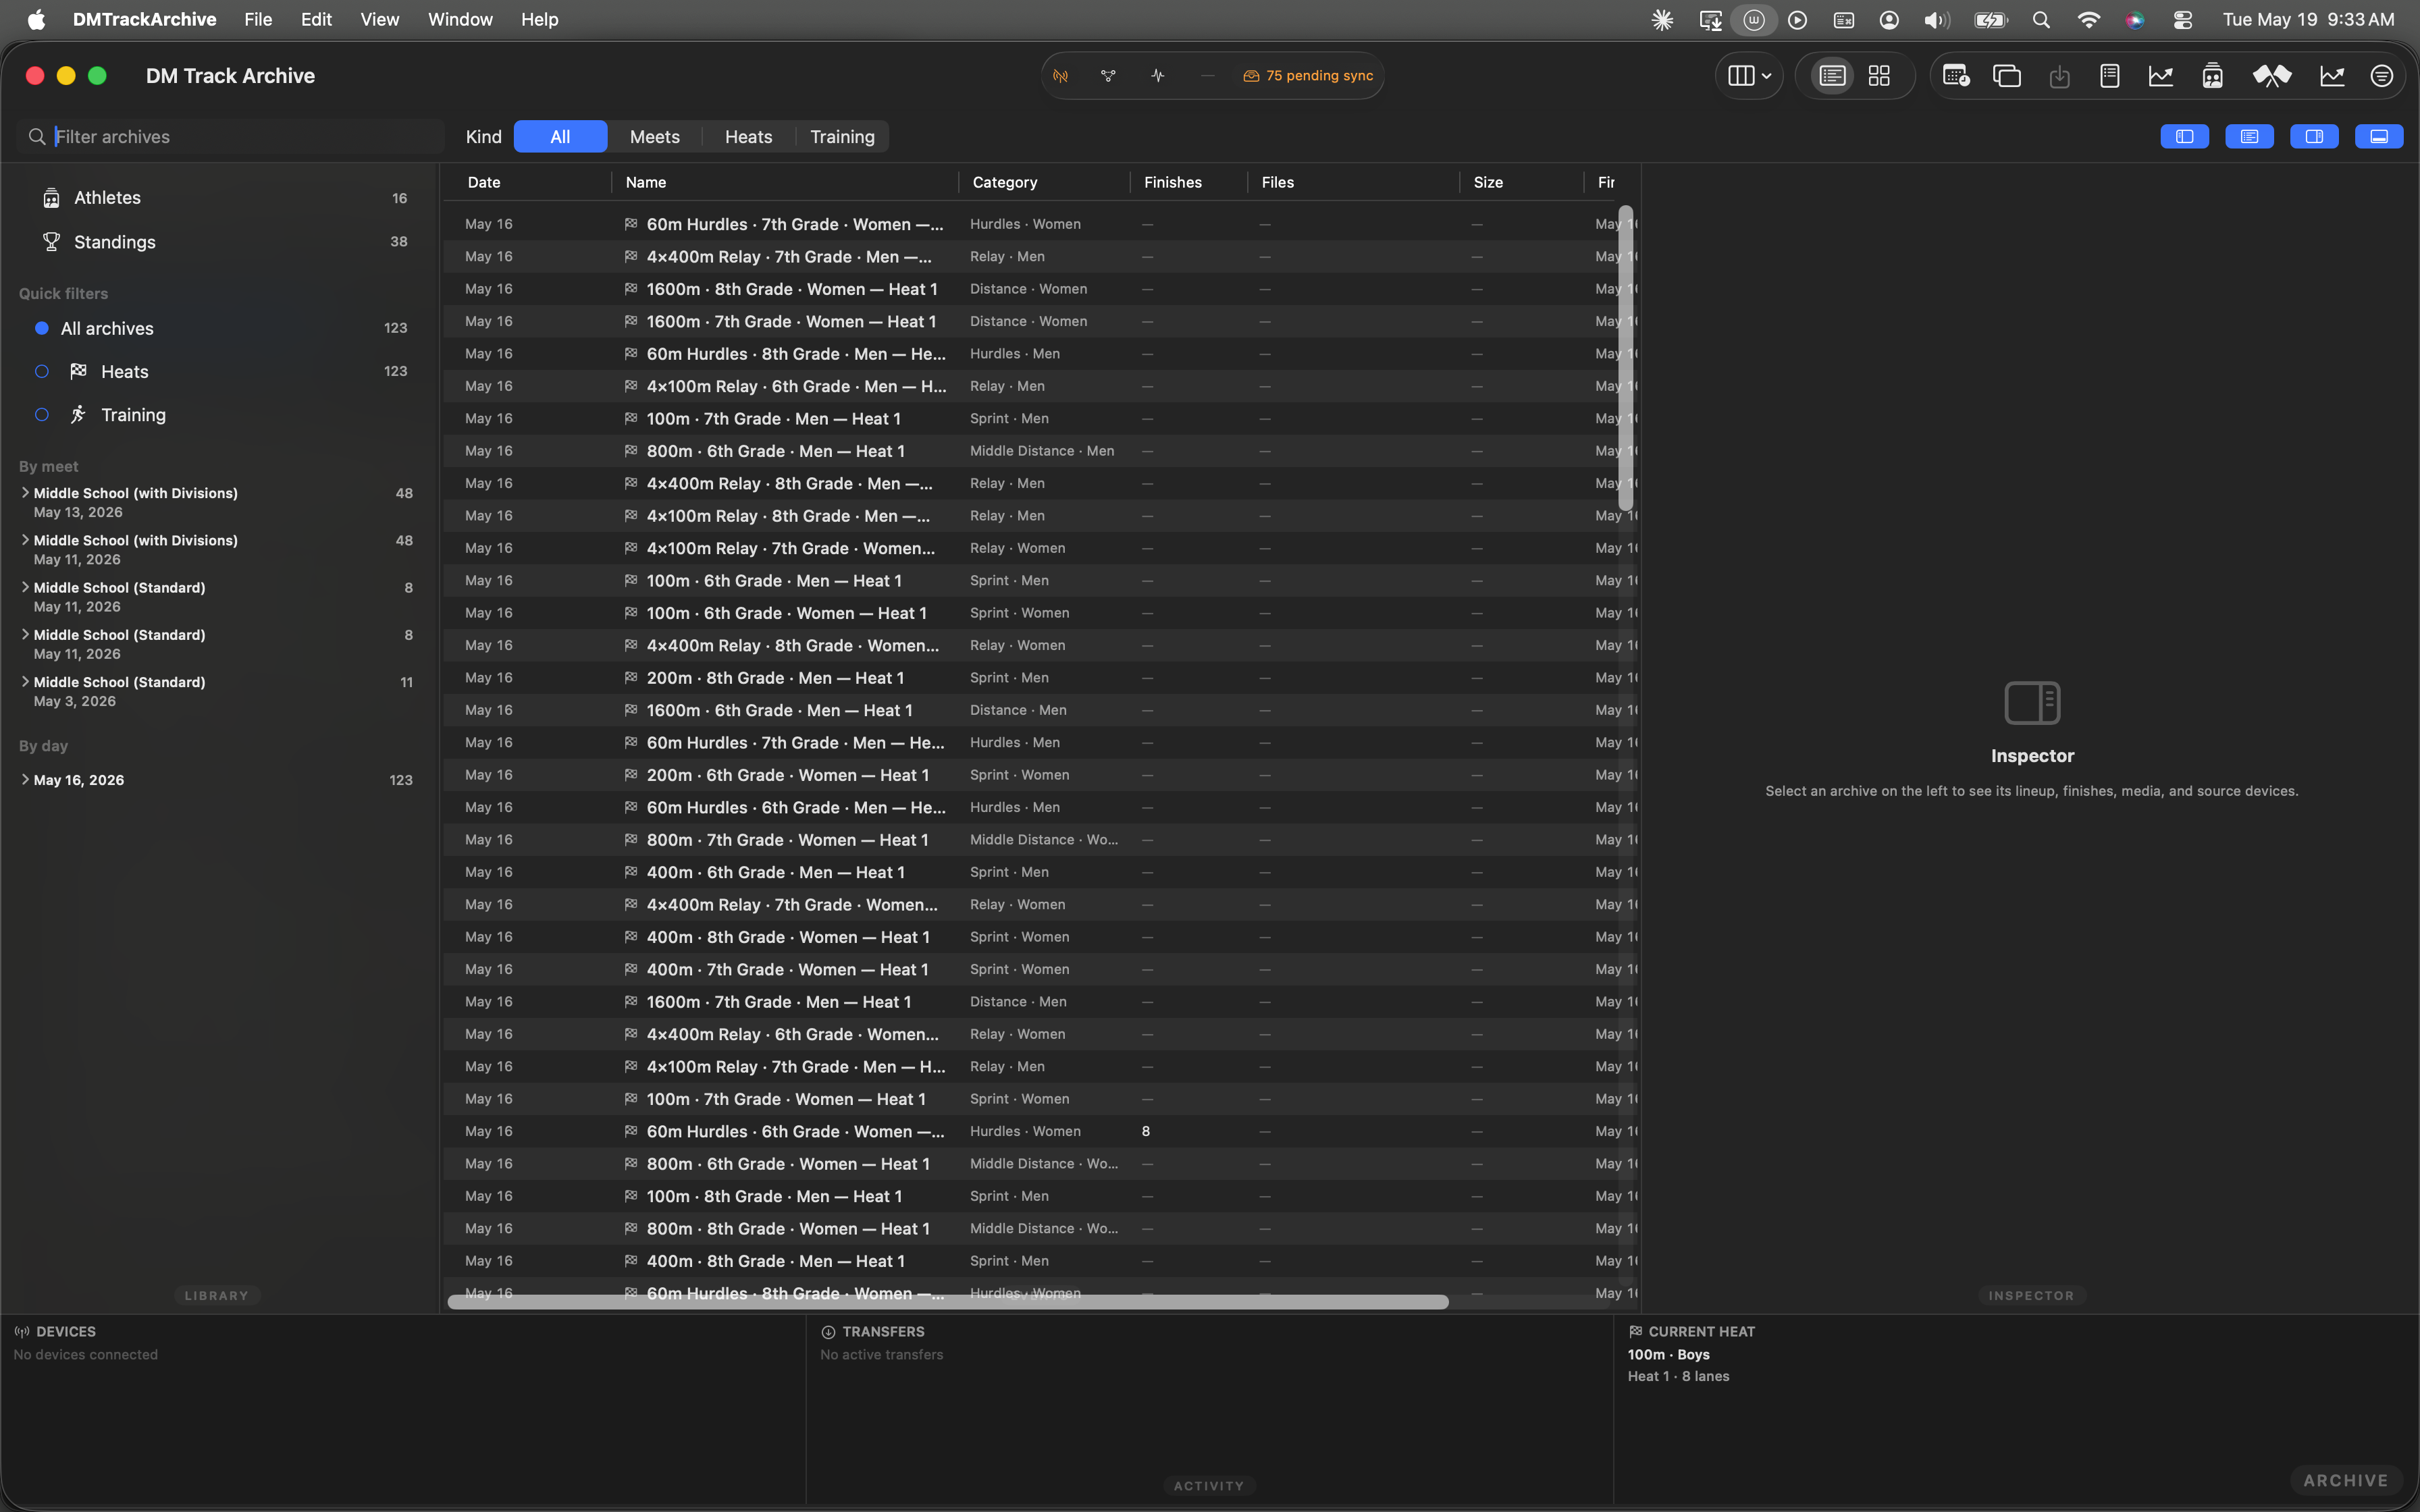Screen dimensions: 2420x1512
Task: Open Control Center in menu bar
Action: tap(2183, 20)
